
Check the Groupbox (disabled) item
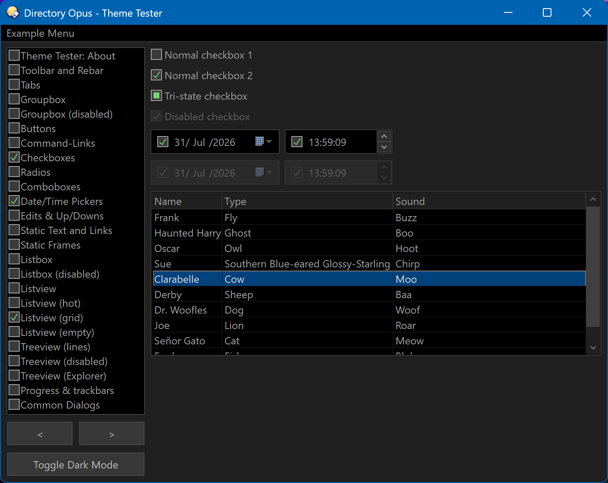[14, 114]
